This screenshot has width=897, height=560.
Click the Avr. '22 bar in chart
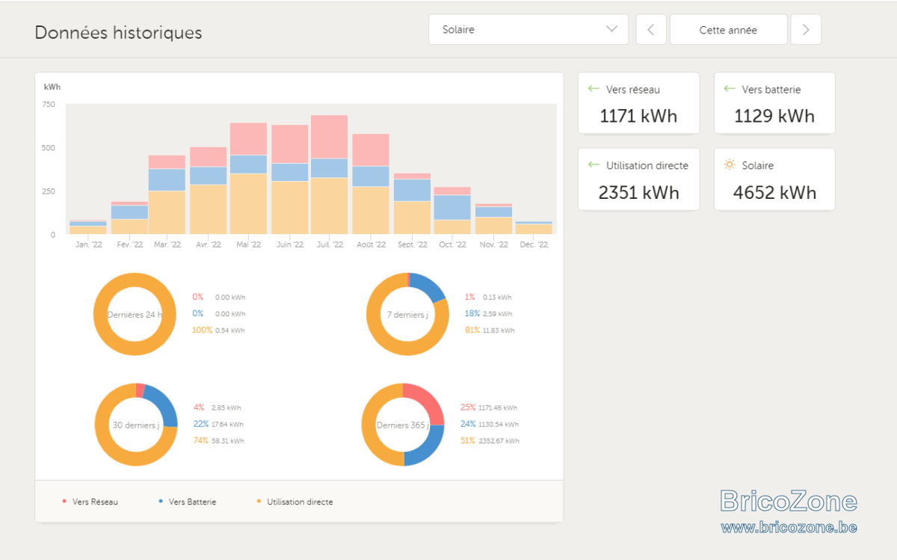click(209, 191)
